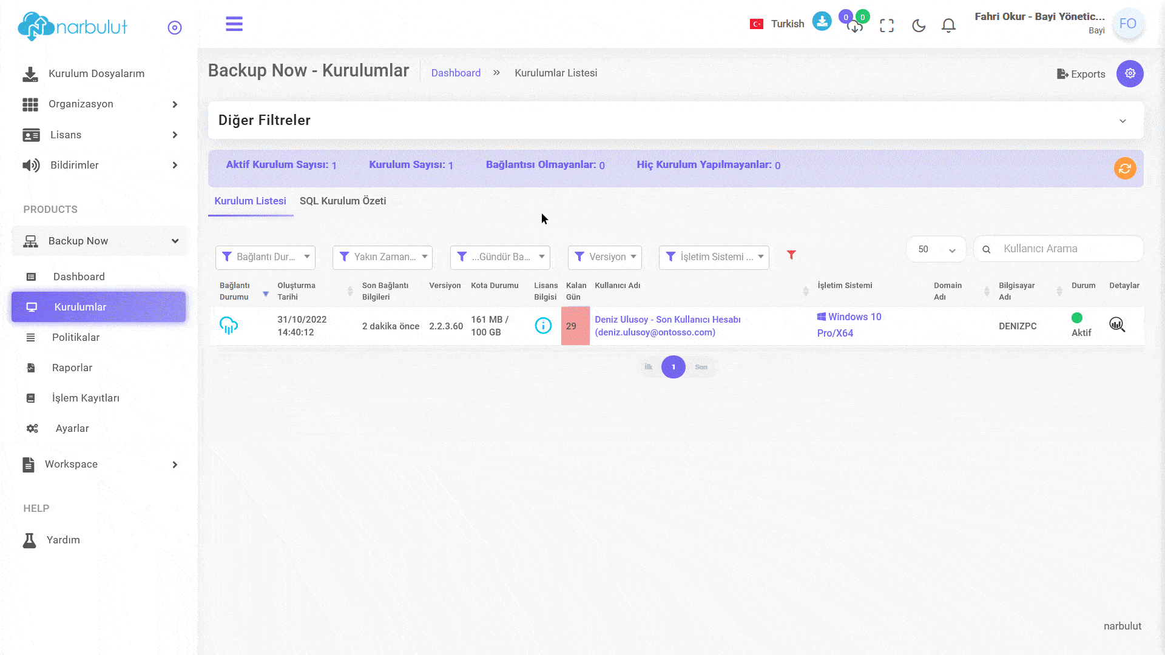Expand the Organizasyon menu
1165x655 pixels.
coord(100,104)
